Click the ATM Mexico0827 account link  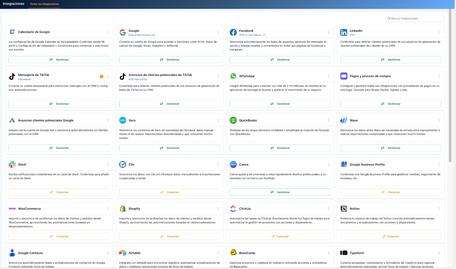(138, 79)
